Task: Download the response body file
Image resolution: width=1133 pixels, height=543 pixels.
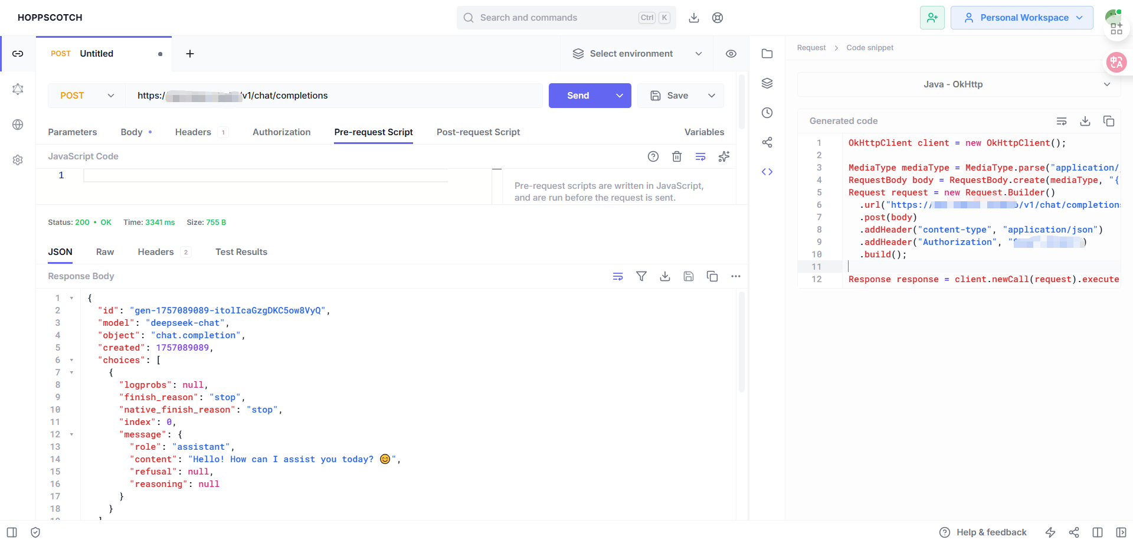Action: point(665,276)
